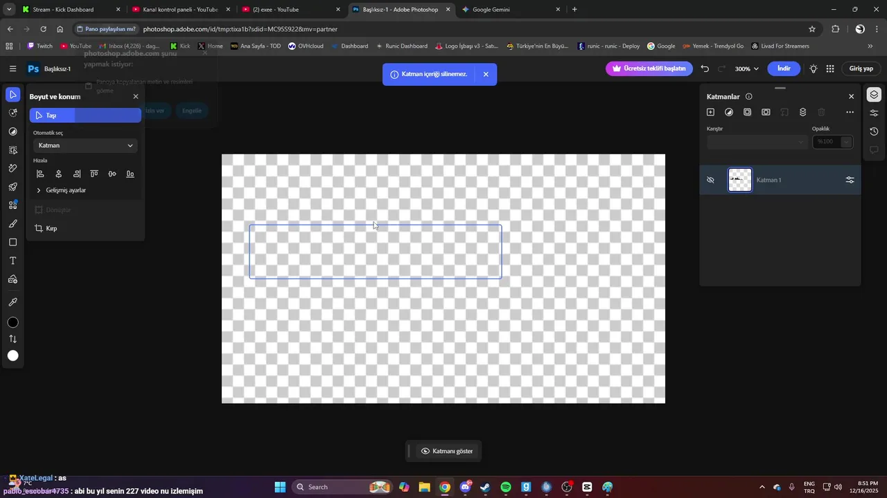Select the Move tool in the left toolbar
The width and height of the screenshot is (887, 498).
tap(12, 95)
